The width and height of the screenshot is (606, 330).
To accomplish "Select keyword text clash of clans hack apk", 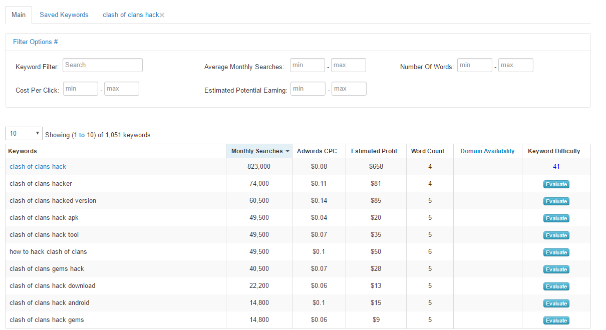I will [x=44, y=218].
